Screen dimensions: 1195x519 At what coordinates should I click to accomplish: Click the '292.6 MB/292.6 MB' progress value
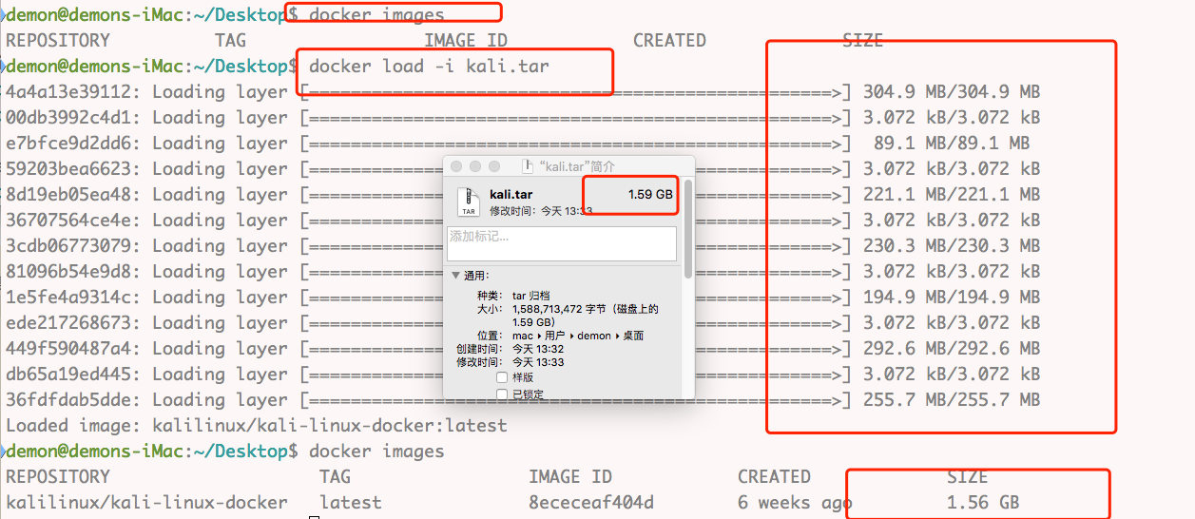pos(952,349)
